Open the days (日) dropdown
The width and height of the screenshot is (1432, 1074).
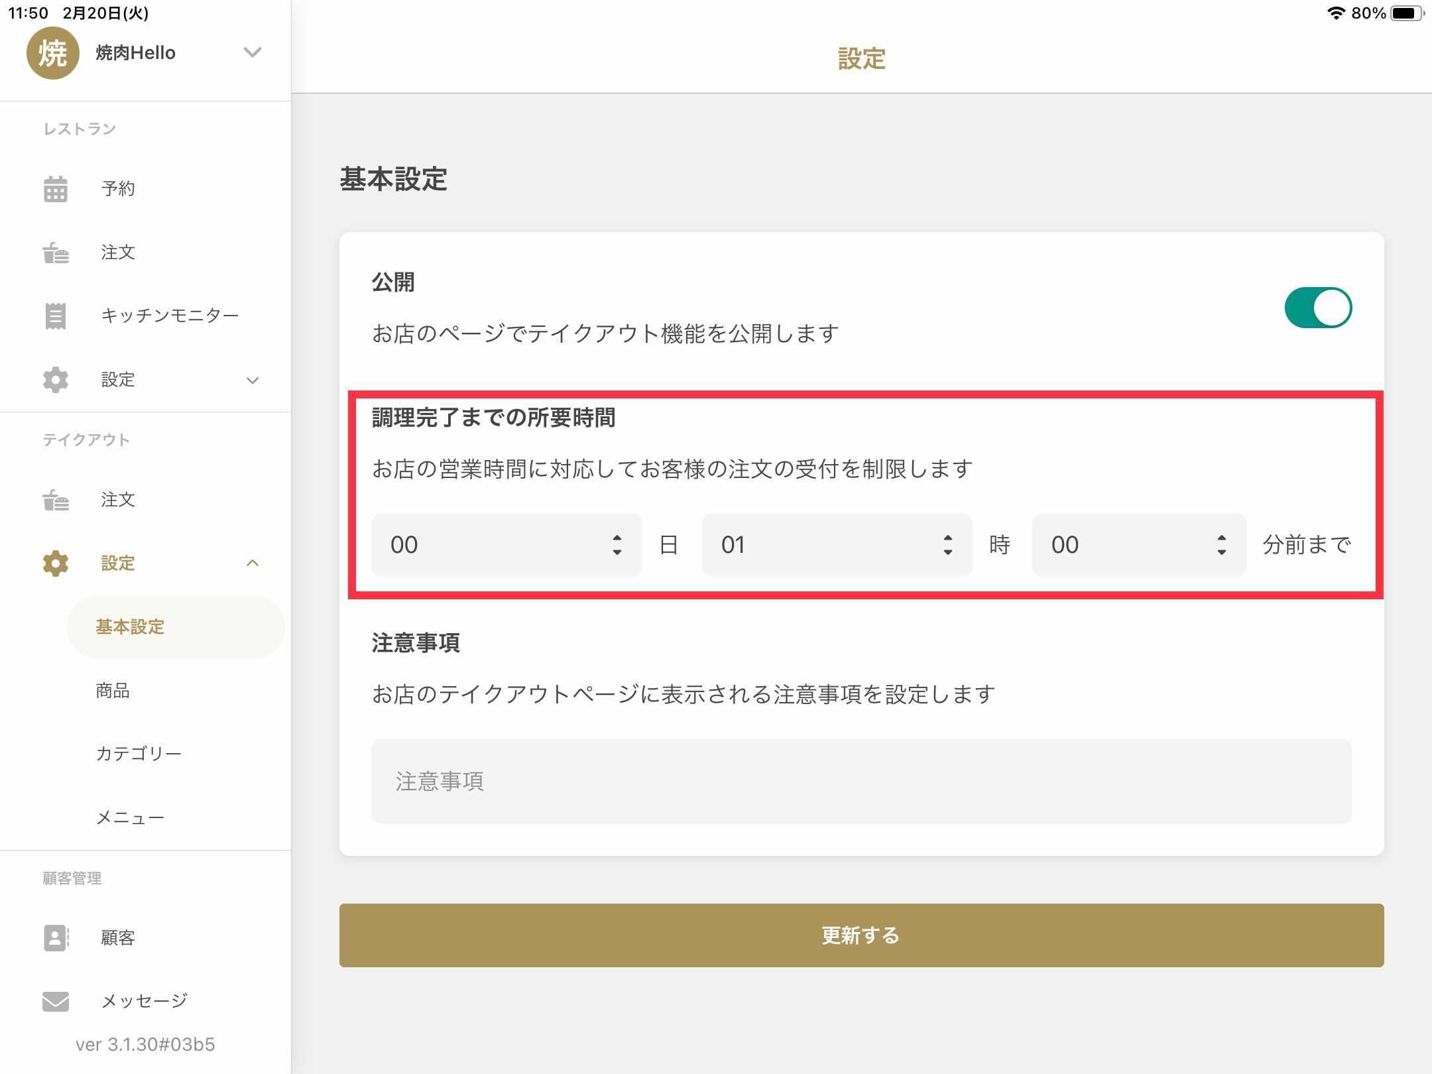pos(507,545)
